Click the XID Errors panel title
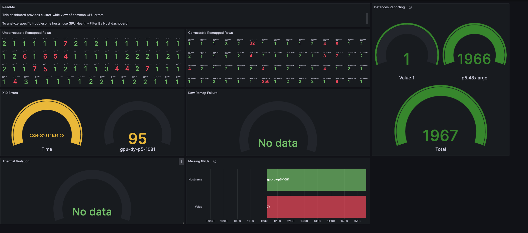This screenshot has width=528, height=233. (x=10, y=93)
